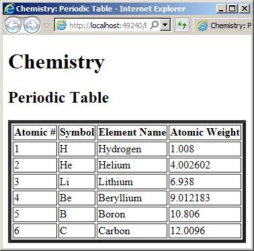254x251 pixels.
Task: Click the Hydrogen cell
Action: [x=132, y=149]
